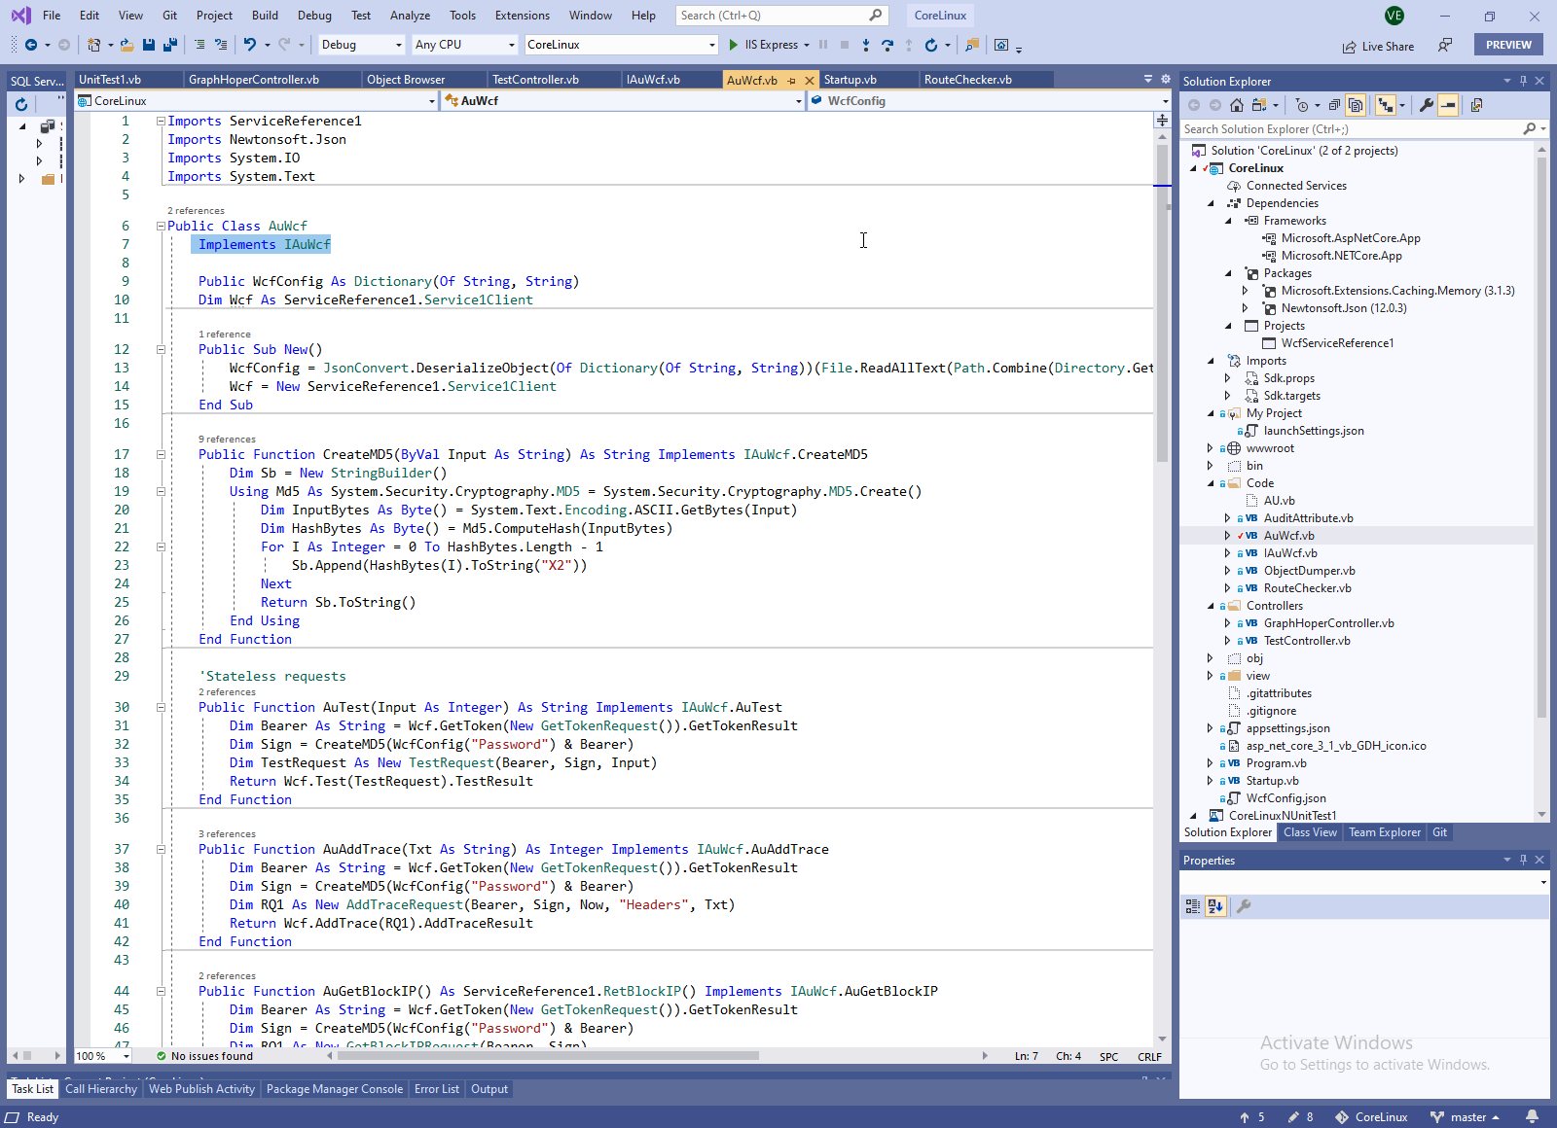The height and width of the screenshot is (1128, 1557).
Task: Open the Extensions menu
Action: point(522,16)
